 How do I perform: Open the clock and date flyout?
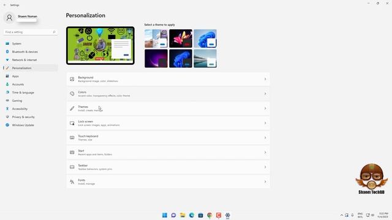pos(383,215)
